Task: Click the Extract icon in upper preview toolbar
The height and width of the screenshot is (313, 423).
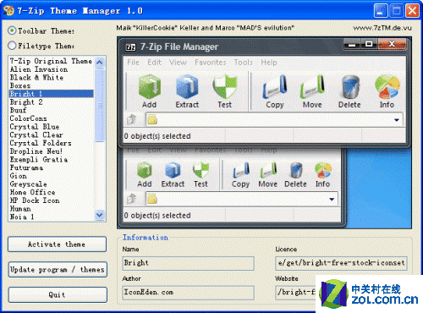Action: (x=187, y=86)
